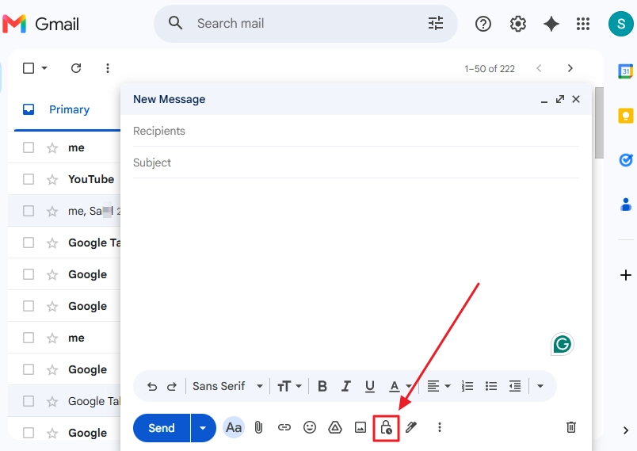The height and width of the screenshot is (451, 637).
Task: Get add-ons with the plus icon
Action: 626,275
